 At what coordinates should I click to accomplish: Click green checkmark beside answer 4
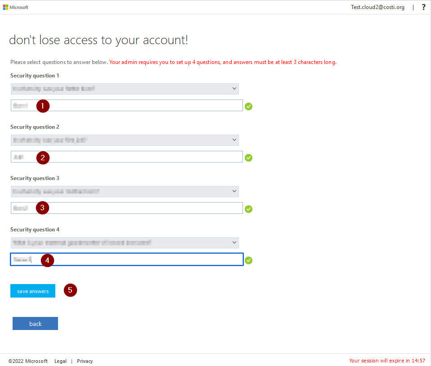pos(249,261)
